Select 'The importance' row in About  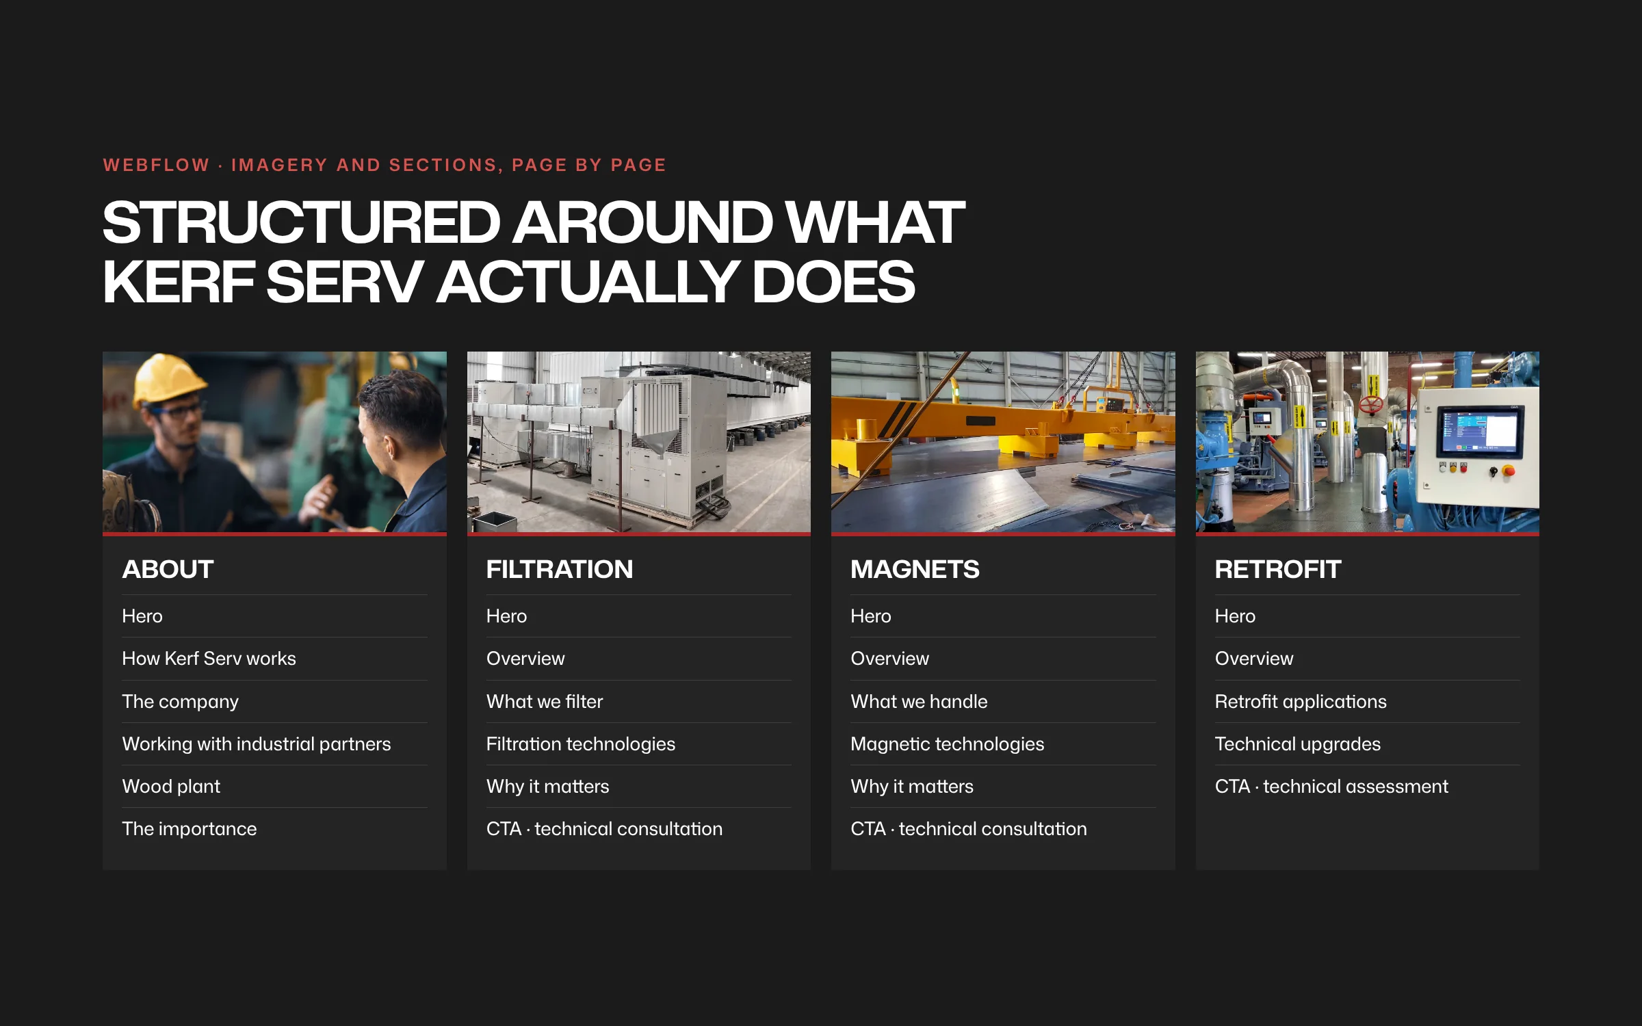(x=274, y=829)
